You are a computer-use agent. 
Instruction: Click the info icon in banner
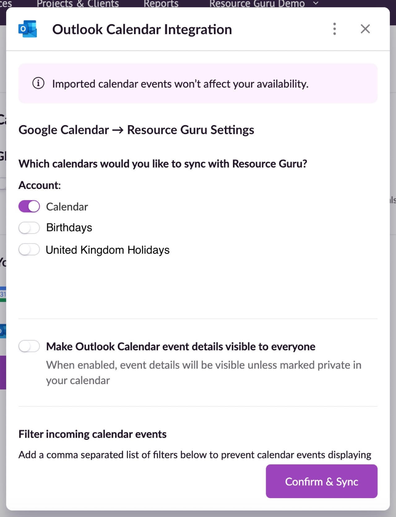38,83
